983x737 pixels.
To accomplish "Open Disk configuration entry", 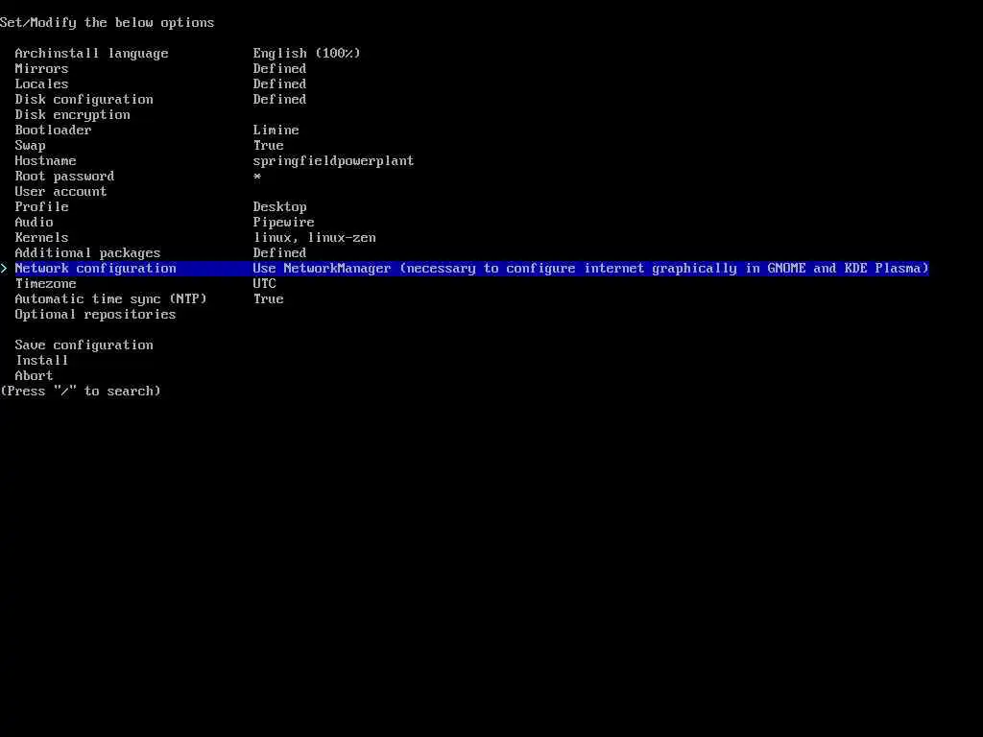I will 84,99.
